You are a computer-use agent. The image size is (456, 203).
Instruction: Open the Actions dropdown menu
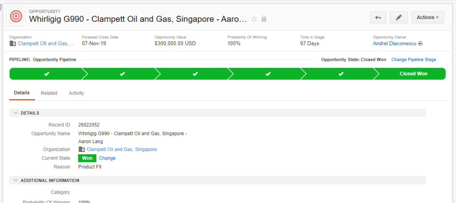(427, 17)
